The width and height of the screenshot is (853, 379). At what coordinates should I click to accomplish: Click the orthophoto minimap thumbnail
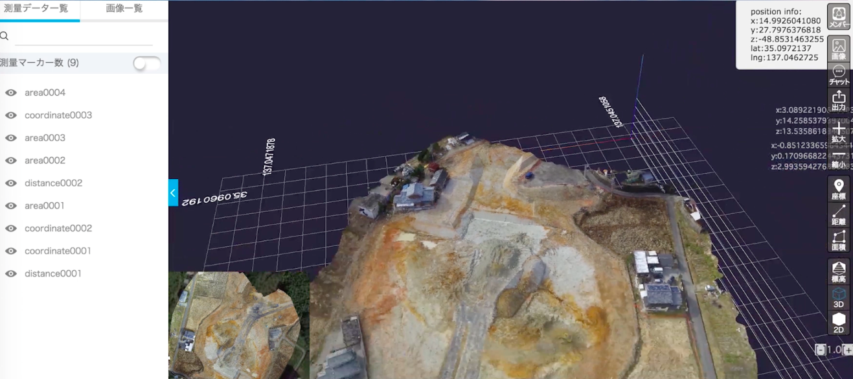click(x=238, y=325)
